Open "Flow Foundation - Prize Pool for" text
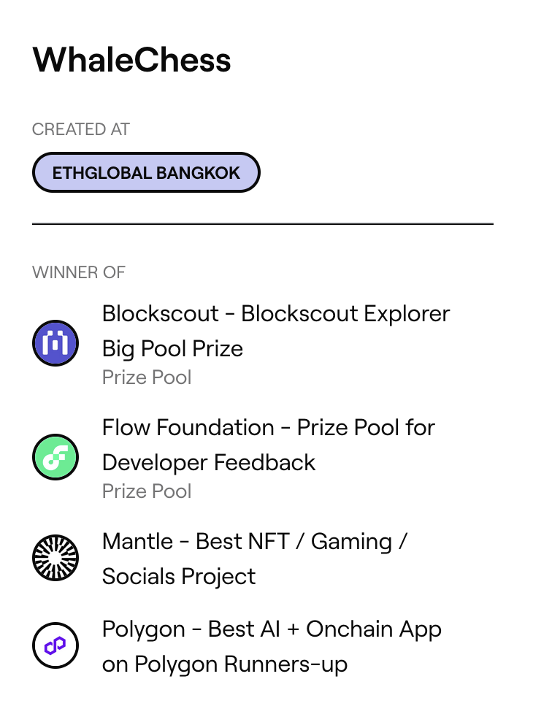The height and width of the screenshot is (717, 533). [269, 428]
